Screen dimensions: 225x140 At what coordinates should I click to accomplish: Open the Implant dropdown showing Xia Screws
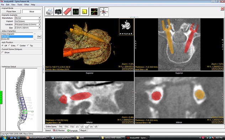tap(28, 21)
